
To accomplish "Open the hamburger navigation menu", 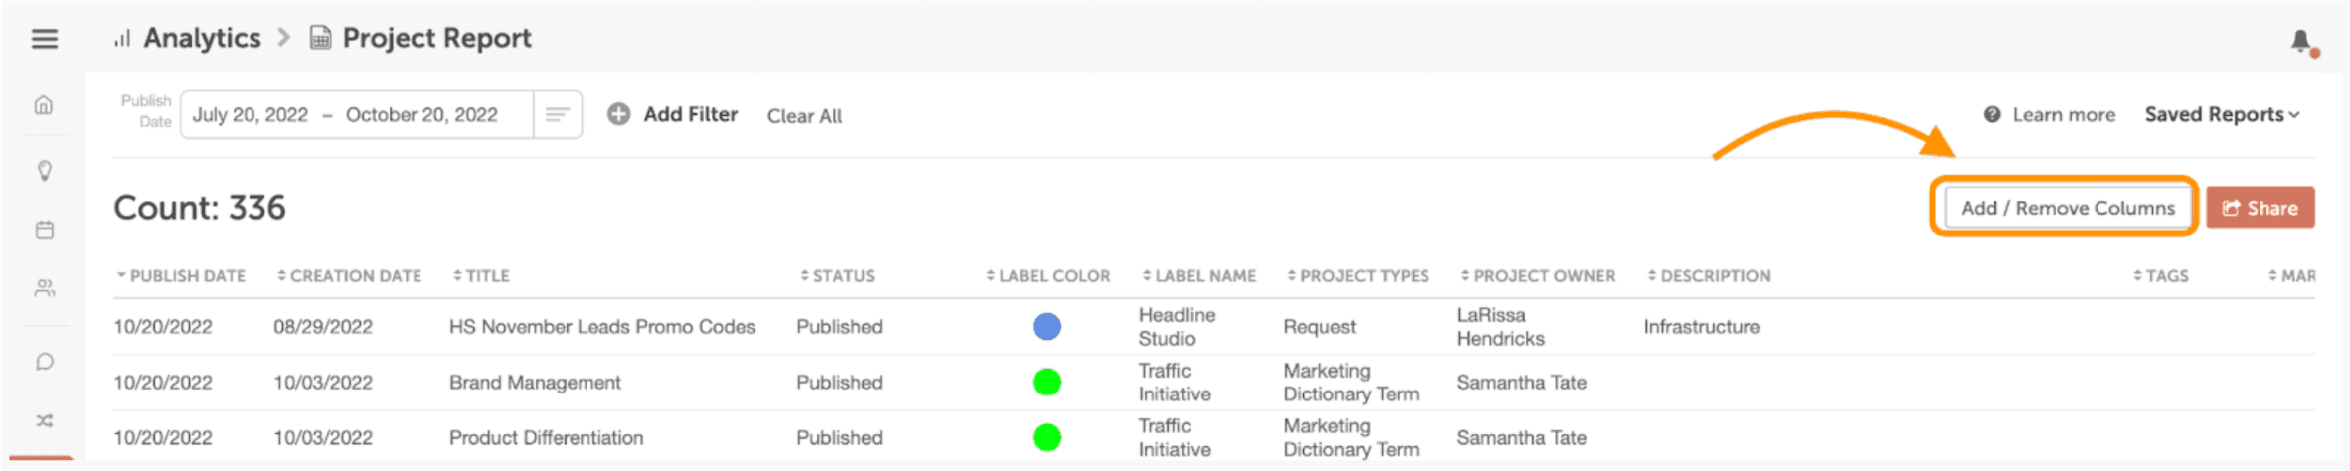I will [45, 39].
